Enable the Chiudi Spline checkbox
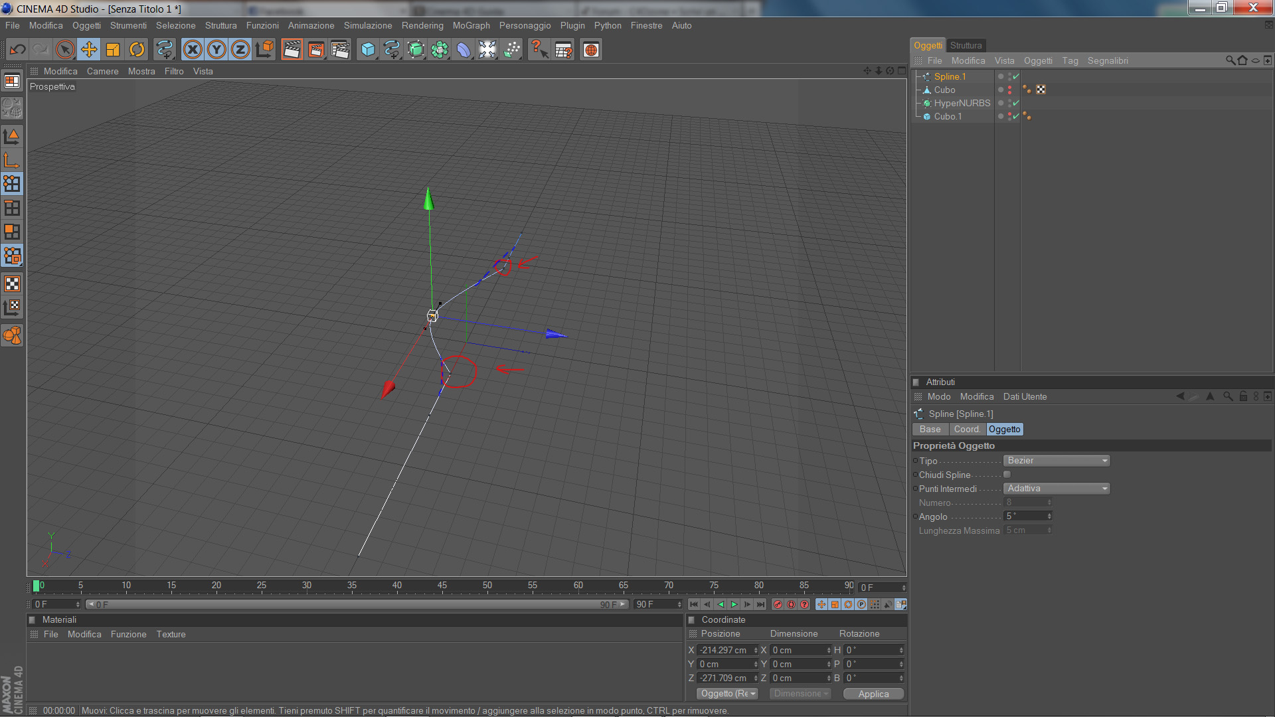The width and height of the screenshot is (1275, 717). (x=1007, y=475)
